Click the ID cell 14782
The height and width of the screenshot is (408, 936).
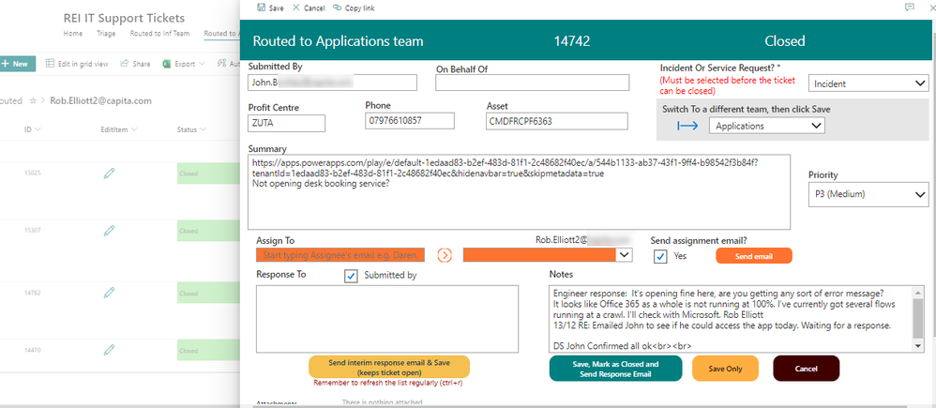[x=32, y=294]
